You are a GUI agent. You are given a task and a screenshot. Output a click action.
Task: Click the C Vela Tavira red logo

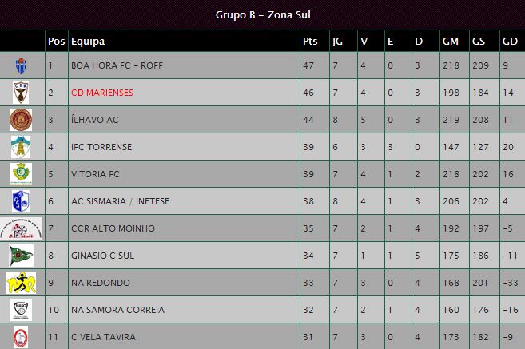pyautogui.click(x=21, y=337)
